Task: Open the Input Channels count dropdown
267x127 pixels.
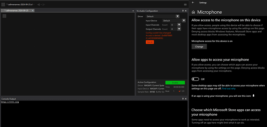Action: (x=179, y=25)
